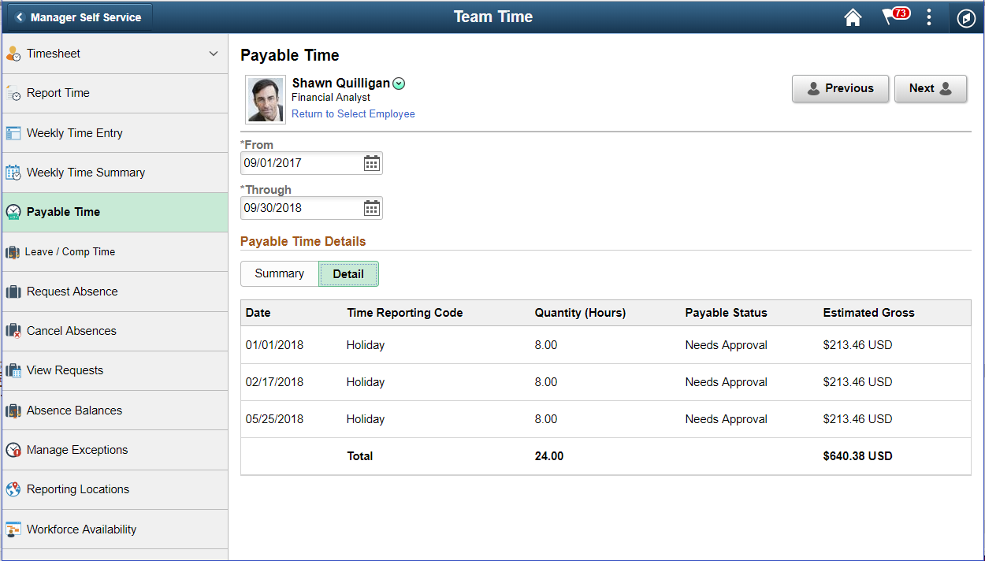Open Cancel Absences menu item
985x561 pixels.
tap(115, 331)
